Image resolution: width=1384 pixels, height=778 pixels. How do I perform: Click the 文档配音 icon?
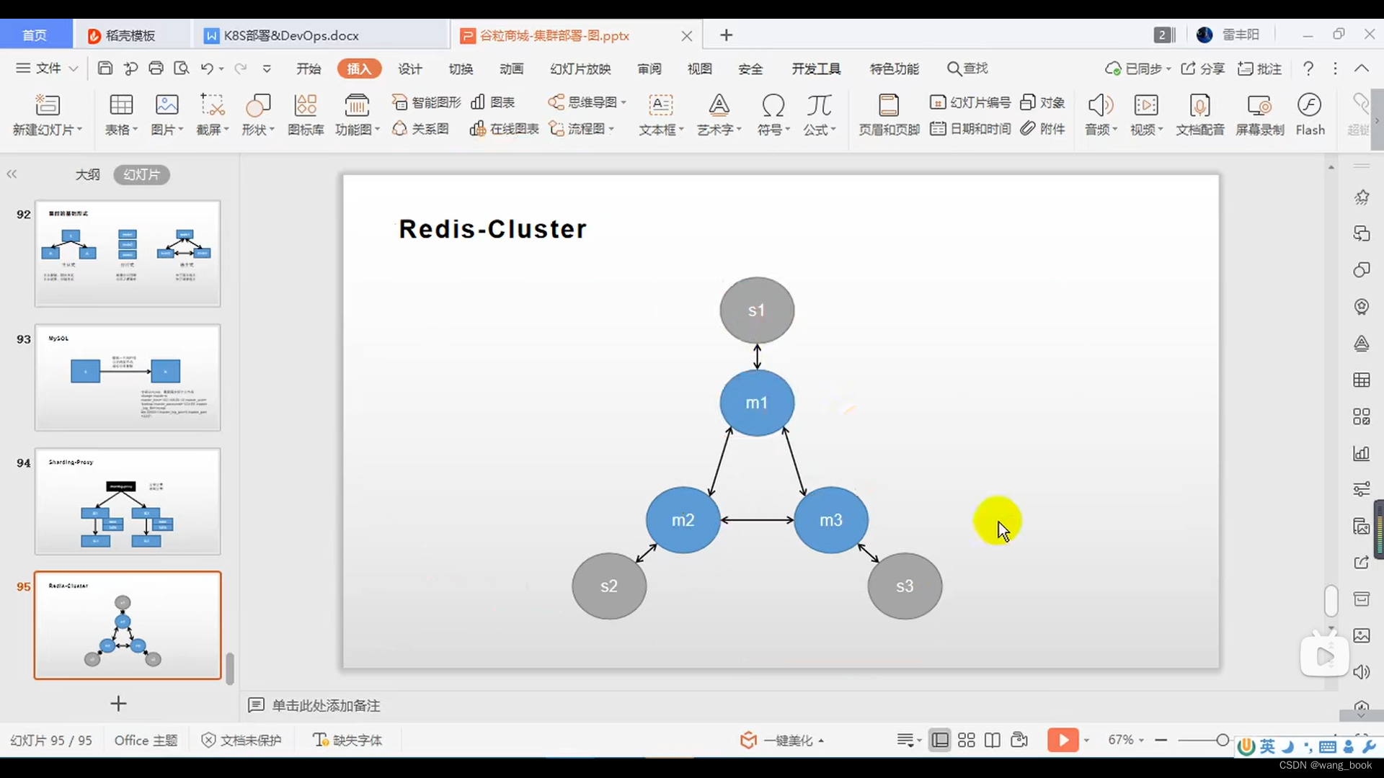[x=1200, y=114]
